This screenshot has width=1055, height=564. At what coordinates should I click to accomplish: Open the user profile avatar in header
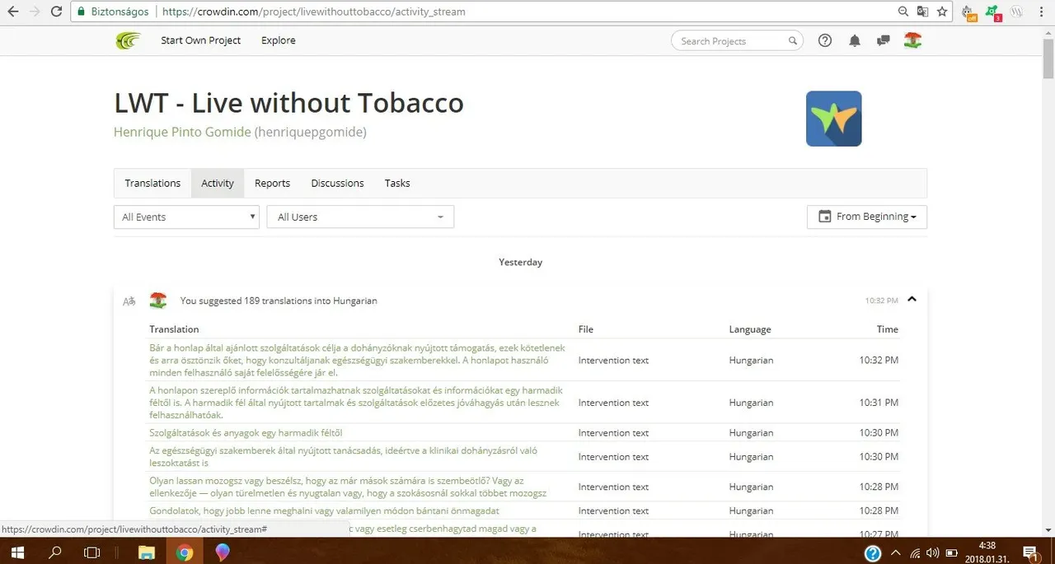coord(912,40)
